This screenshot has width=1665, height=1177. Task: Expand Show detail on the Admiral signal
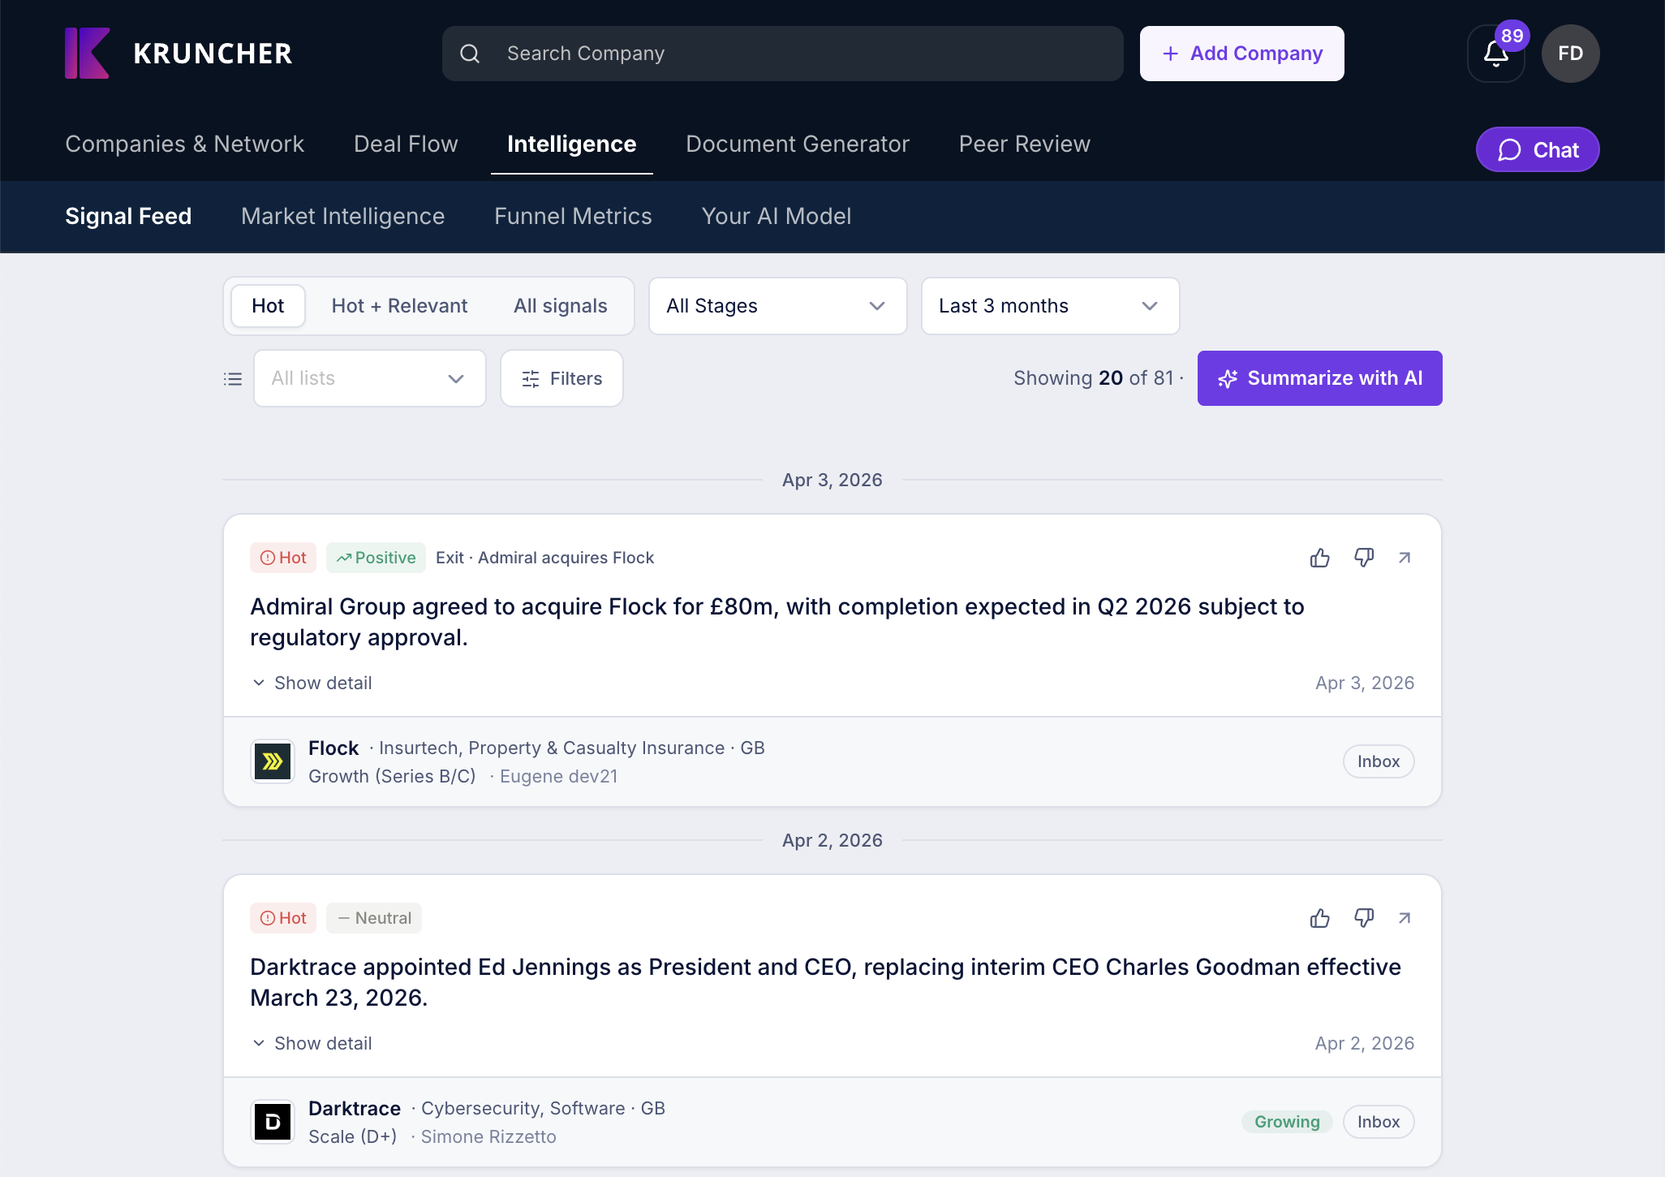312,683
